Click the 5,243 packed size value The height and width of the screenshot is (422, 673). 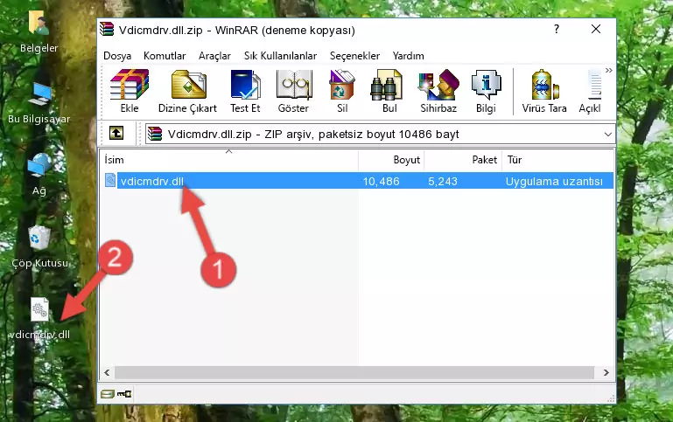pos(443,181)
